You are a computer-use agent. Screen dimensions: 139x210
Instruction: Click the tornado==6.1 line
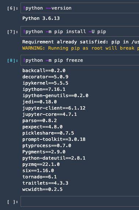click(40, 177)
